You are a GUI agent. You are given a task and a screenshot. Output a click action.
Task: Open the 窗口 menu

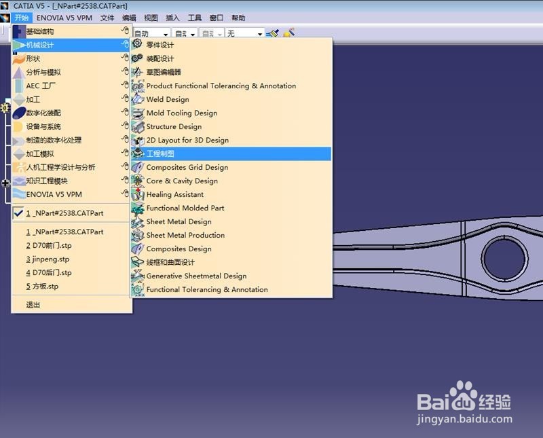click(x=217, y=18)
